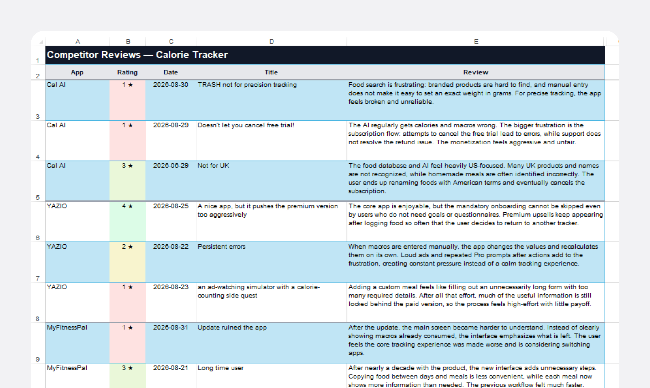Select 'TRASH not for precision tracking' cell
This screenshot has height=388, width=650.
point(272,100)
